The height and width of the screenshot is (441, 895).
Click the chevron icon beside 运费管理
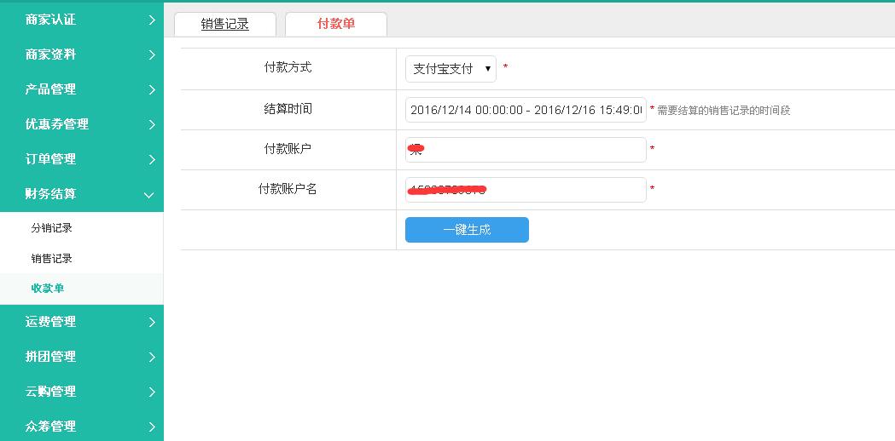click(x=152, y=323)
